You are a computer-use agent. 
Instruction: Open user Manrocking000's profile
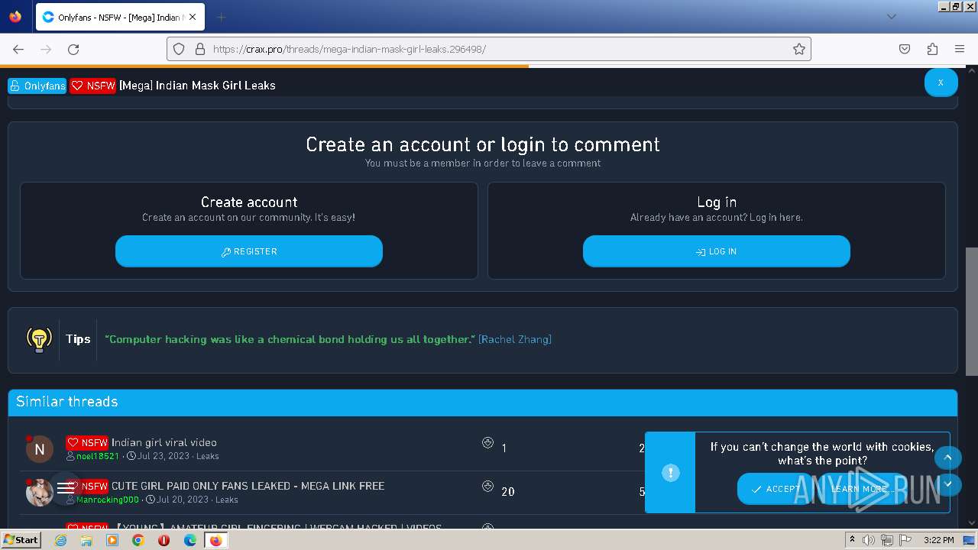pos(108,500)
